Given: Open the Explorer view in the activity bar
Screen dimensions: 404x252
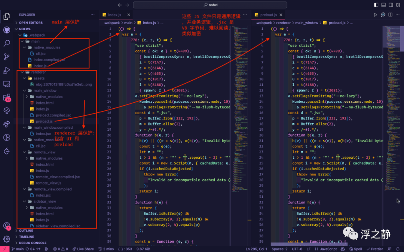Looking at the screenshot, I should tap(7, 16).
